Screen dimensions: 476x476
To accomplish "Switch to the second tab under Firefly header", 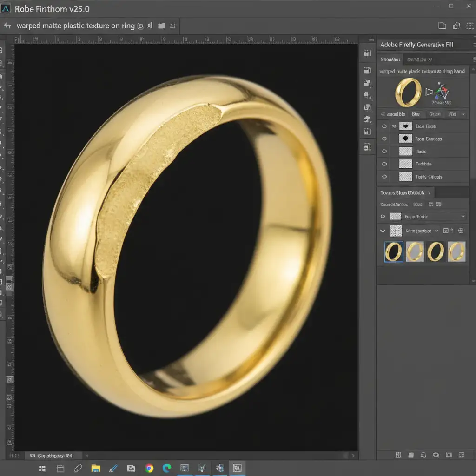I will point(419,59).
